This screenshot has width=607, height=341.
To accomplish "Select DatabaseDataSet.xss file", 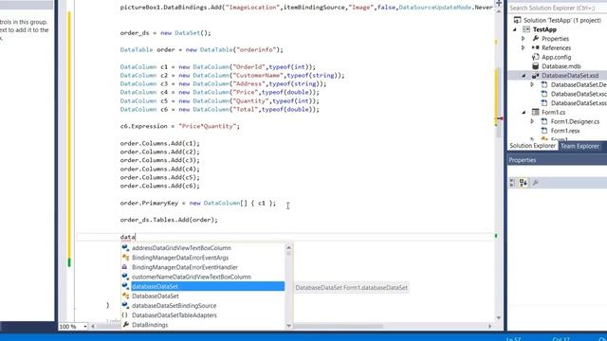I will tap(579, 103).
